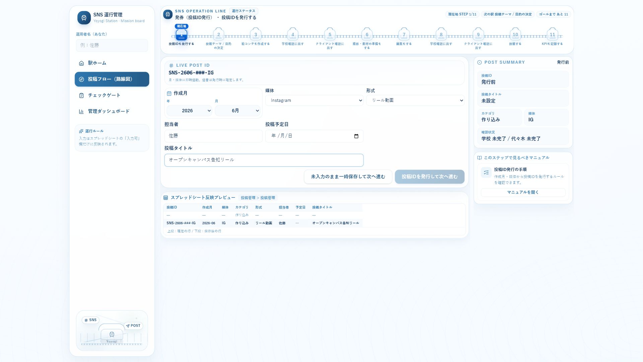The height and width of the screenshot is (362, 643).
Task: Click SNS-2606-###-IG cell in preview table
Action: [x=181, y=223]
